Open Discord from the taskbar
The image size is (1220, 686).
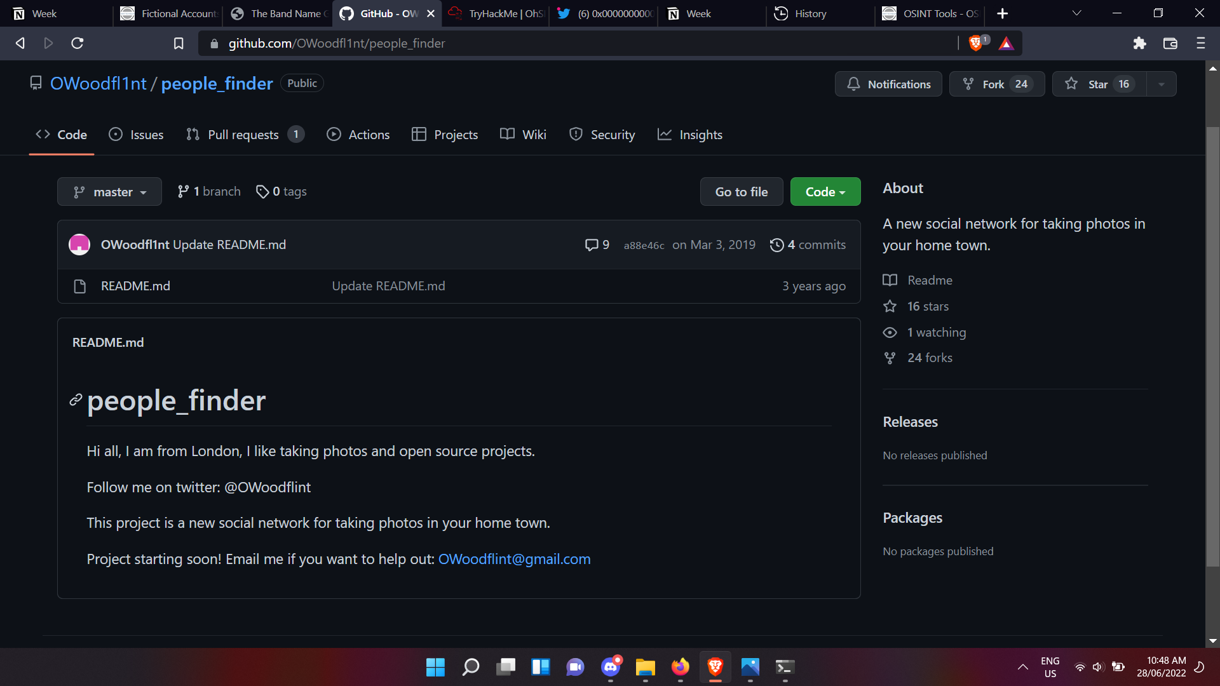pos(611,667)
